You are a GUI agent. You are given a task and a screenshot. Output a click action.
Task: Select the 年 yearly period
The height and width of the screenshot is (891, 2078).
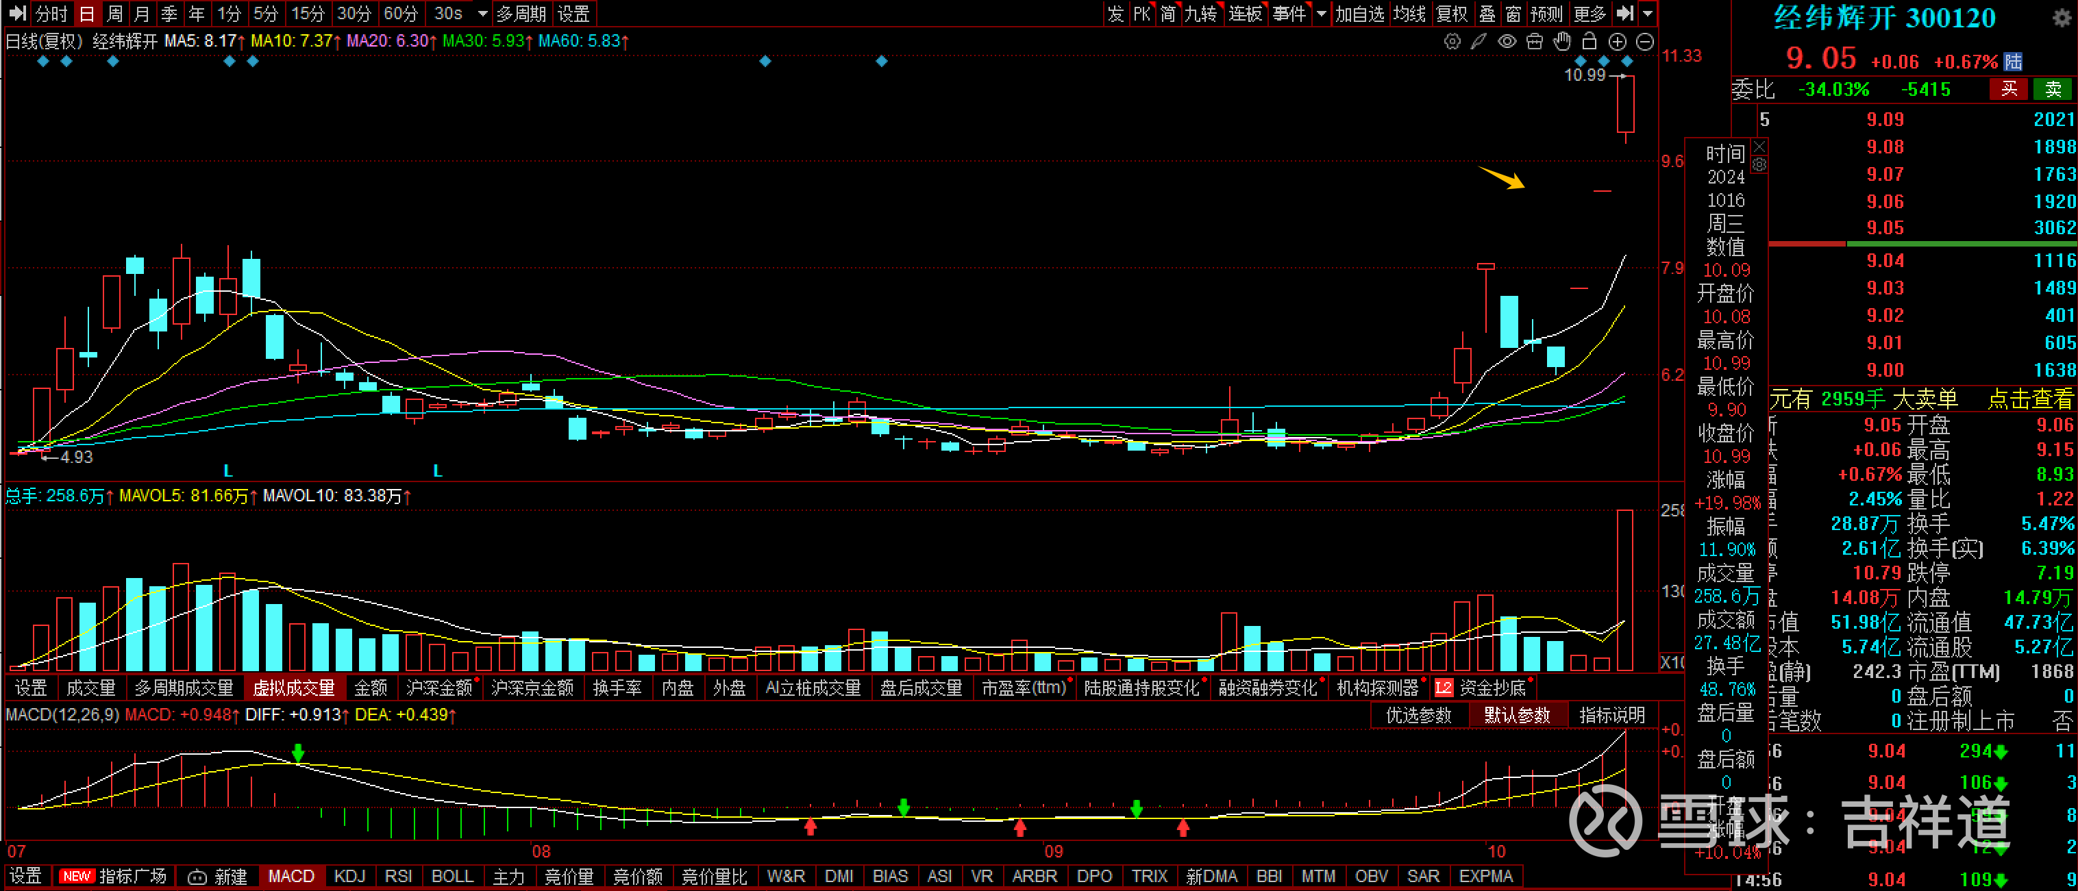click(197, 14)
